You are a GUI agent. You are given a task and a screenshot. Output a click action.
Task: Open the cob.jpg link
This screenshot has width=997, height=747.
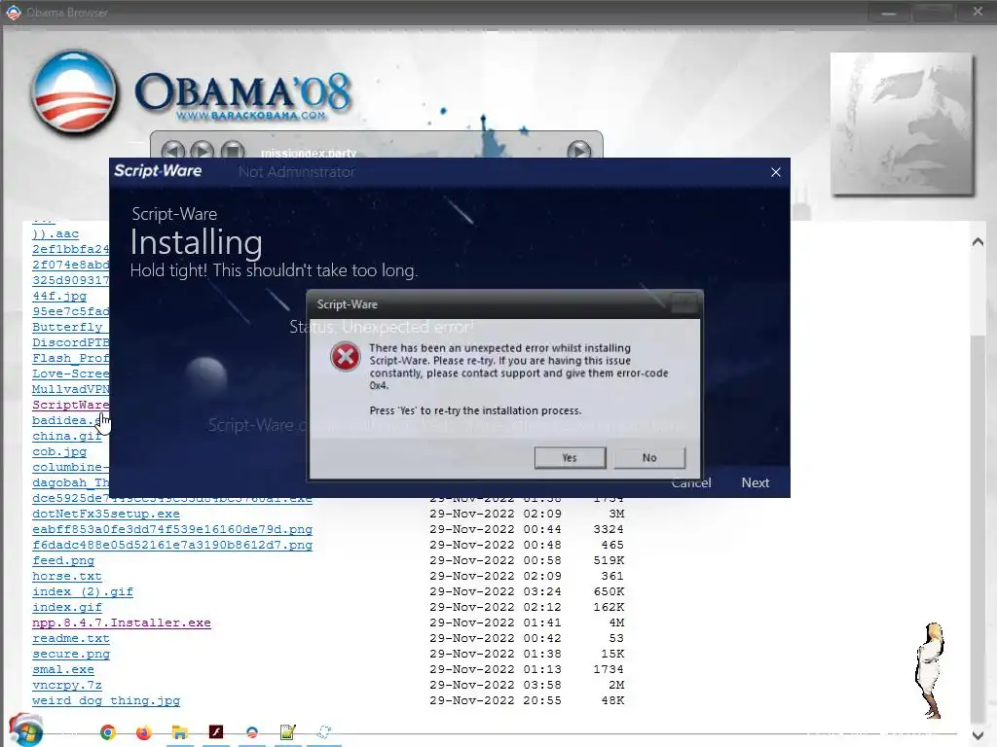(59, 451)
